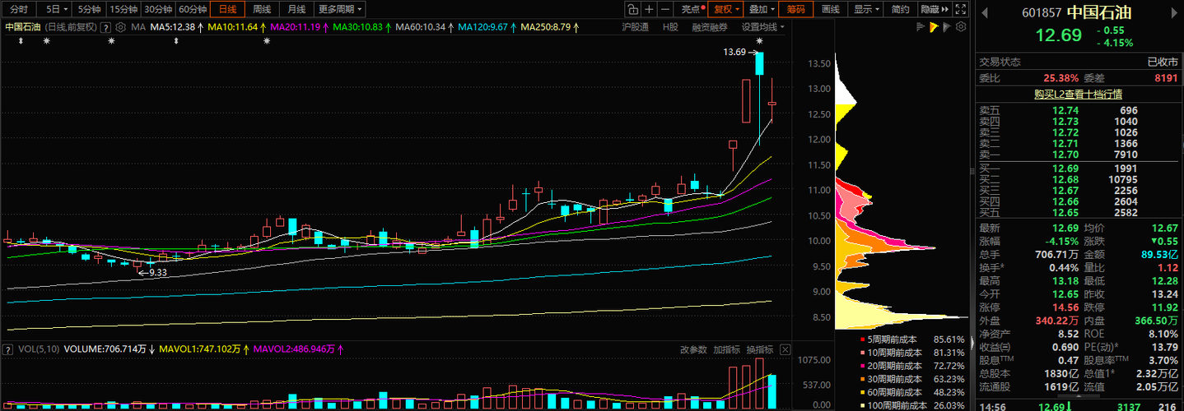This screenshot has height=411, width=1184.
Task: Click the lock icon in chart toolbar
Action: click(x=632, y=9)
